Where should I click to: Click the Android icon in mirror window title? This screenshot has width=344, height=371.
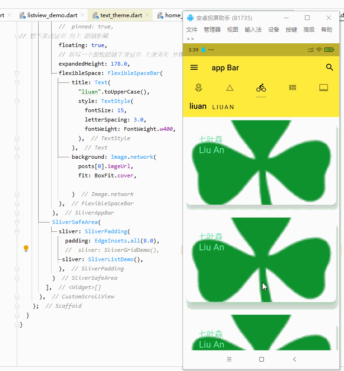190,18
